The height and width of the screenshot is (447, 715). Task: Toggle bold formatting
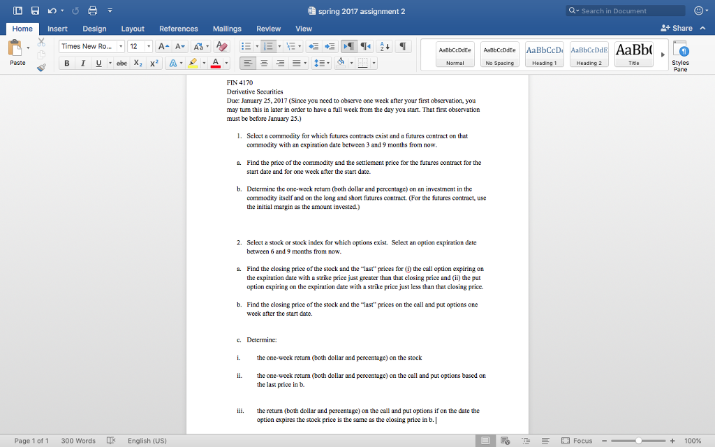(66, 63)
